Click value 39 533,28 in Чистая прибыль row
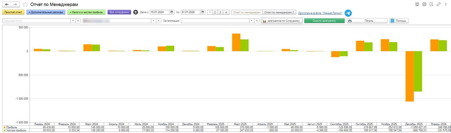 point(48,131)
